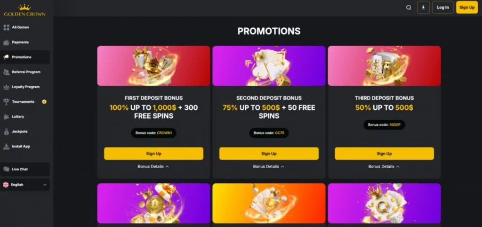Image resolution: width=482 pixels, height=227 pixels.
Task: Expand the English language dropdown
Action: 25,185
